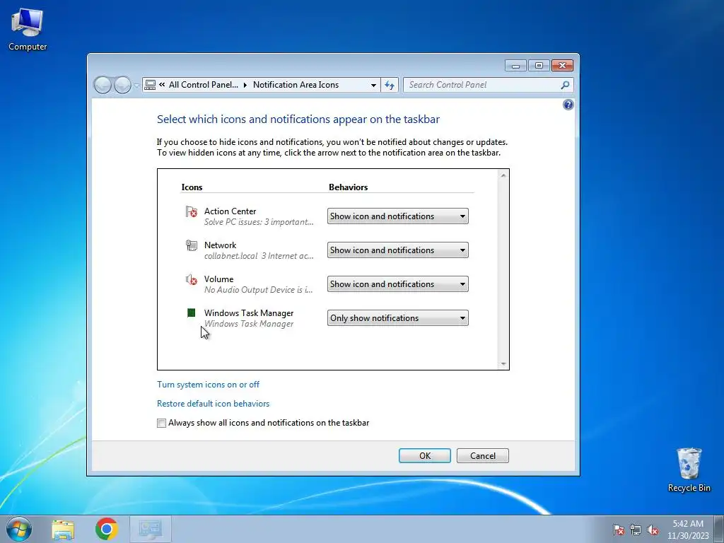Screen dimensions: 724x543
Task: Click the Cancel button
Action: pyautogui.click(x=482, y=456)
